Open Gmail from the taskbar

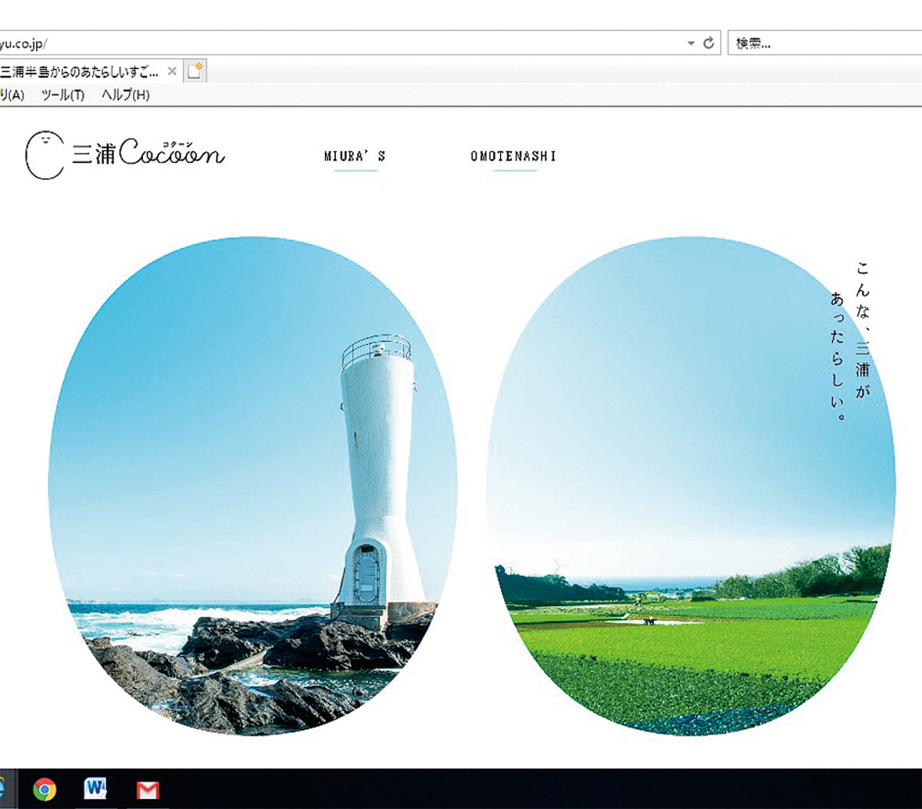pos(148,789)
